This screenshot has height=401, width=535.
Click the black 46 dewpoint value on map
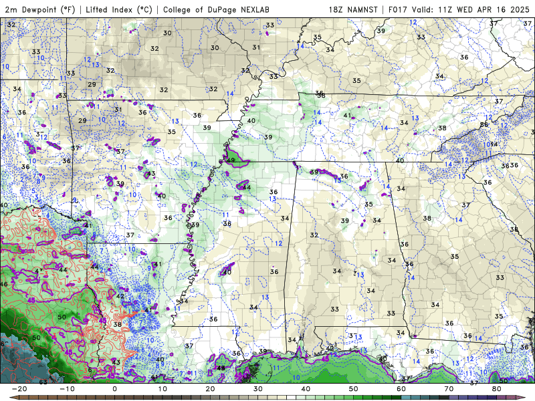[x=4, y=284]
